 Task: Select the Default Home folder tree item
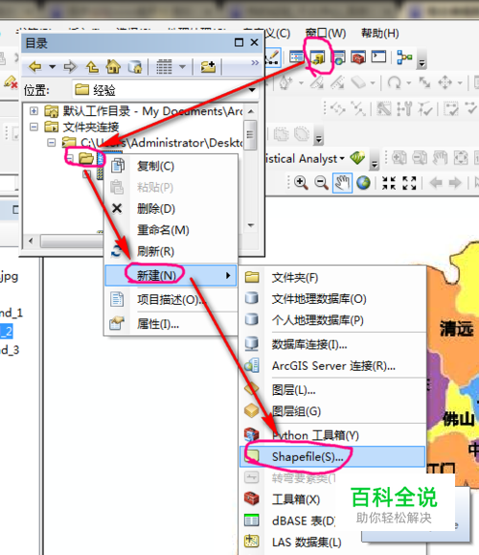coord(143,111)
